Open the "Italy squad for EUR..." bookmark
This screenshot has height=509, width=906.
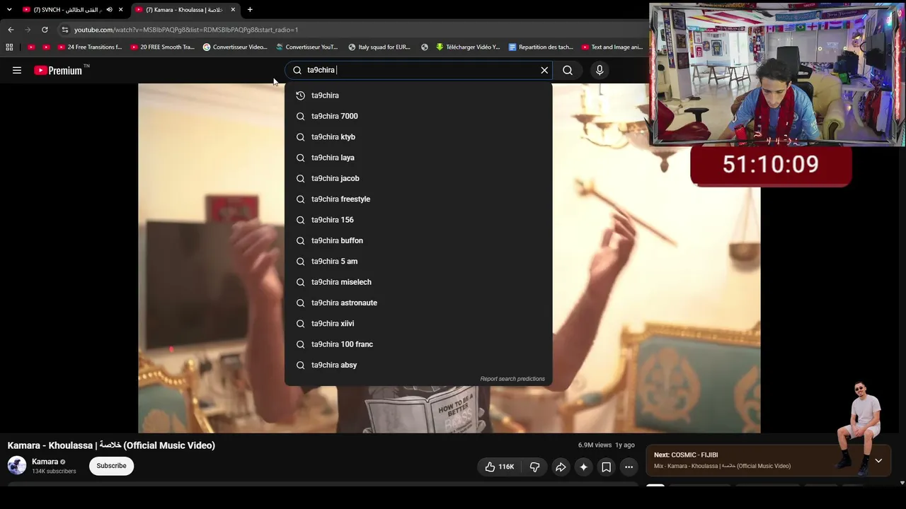(379, 47)
